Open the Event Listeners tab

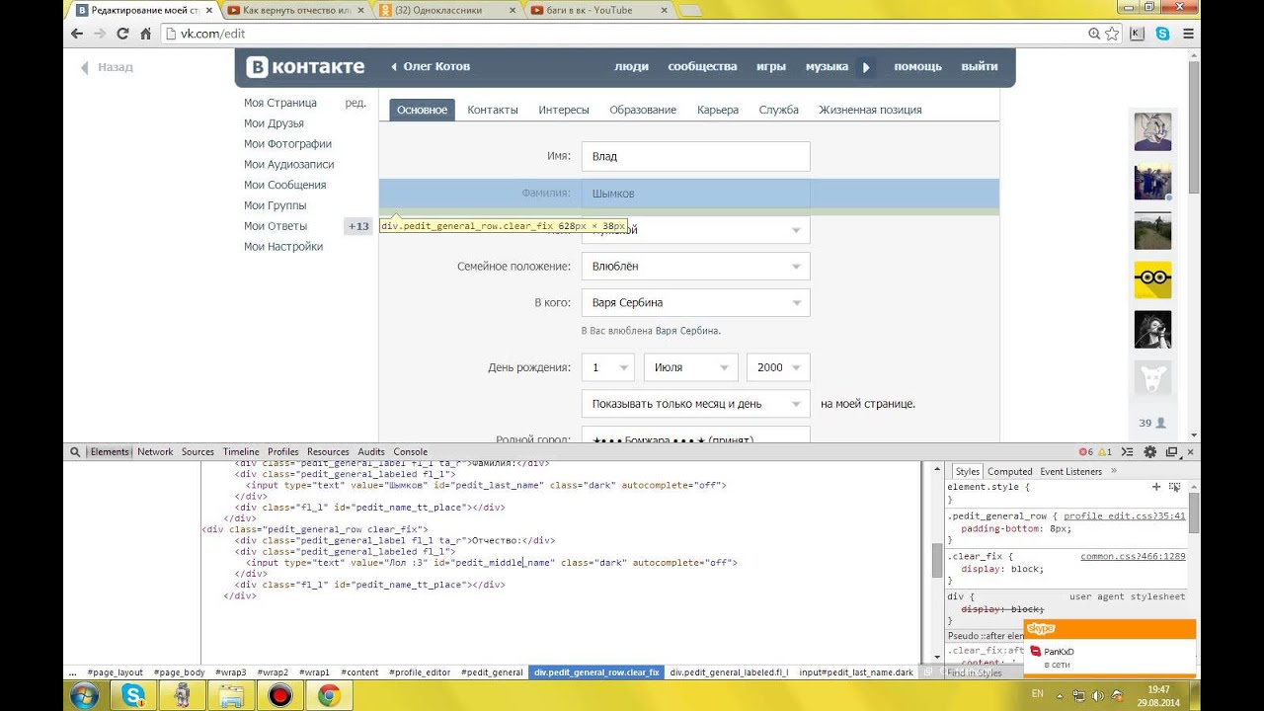click(x=1070, y=471)
